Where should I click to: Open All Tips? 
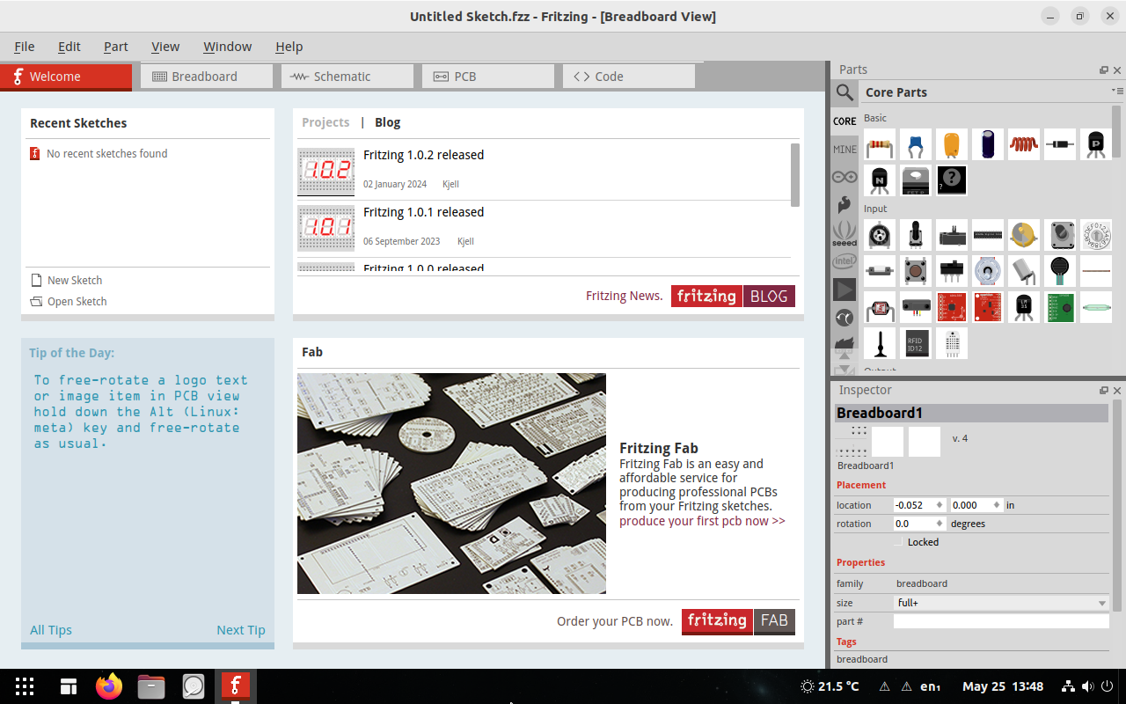point(51,630)
